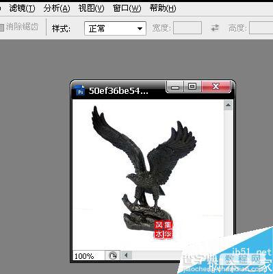Open the 视图(V) menu
The image size is (273, 274).
coord(91,8)
